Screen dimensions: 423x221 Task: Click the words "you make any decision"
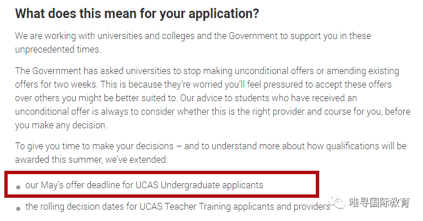tap(60, 125)
